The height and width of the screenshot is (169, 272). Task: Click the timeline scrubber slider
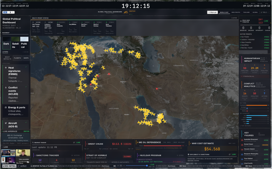[136, 166]
